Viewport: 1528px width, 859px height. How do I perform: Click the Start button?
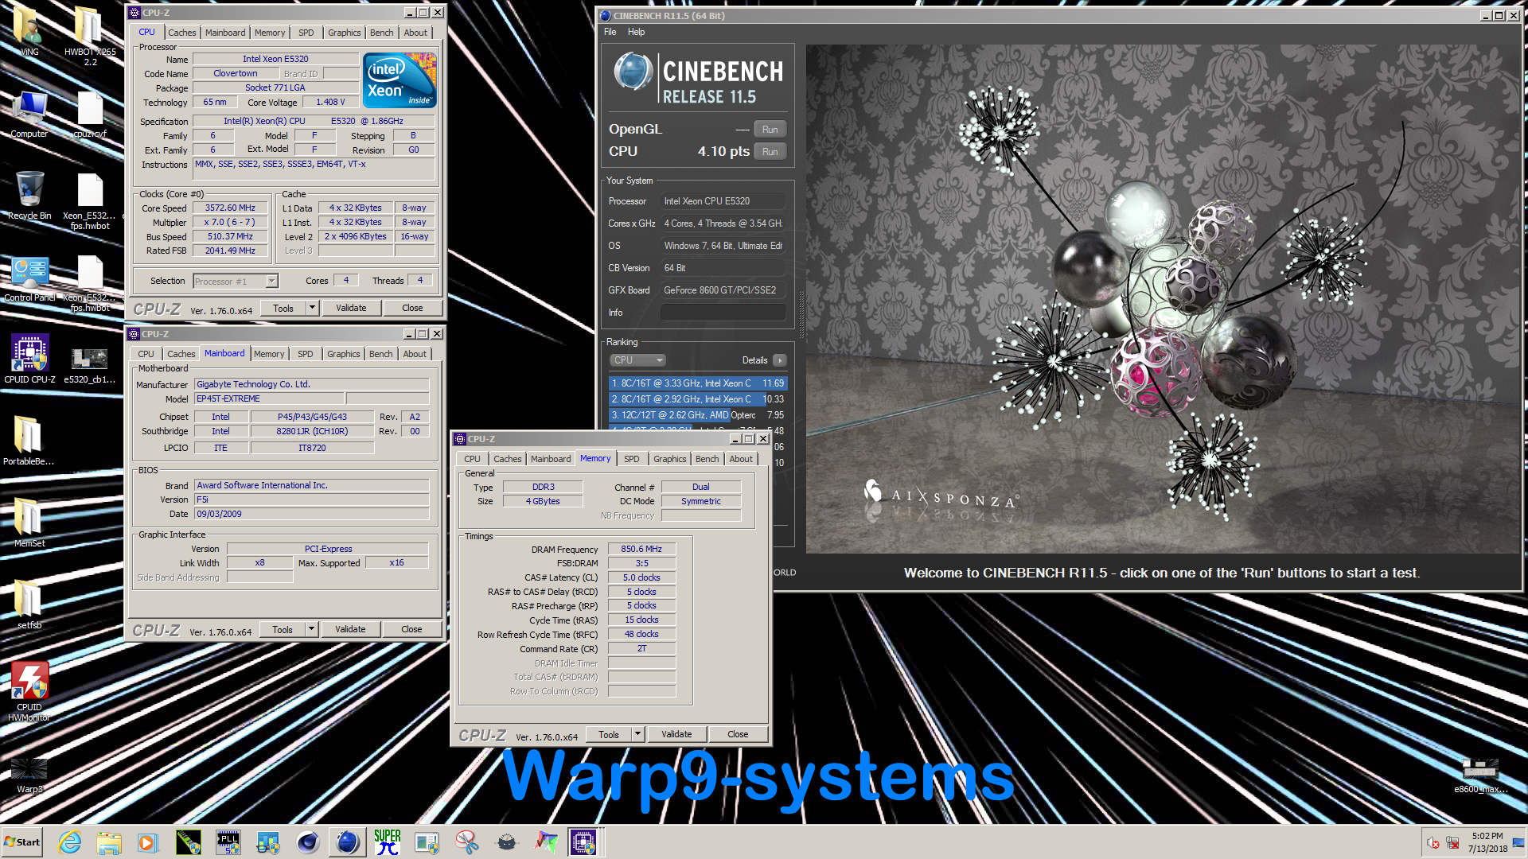tap(22, 842)
